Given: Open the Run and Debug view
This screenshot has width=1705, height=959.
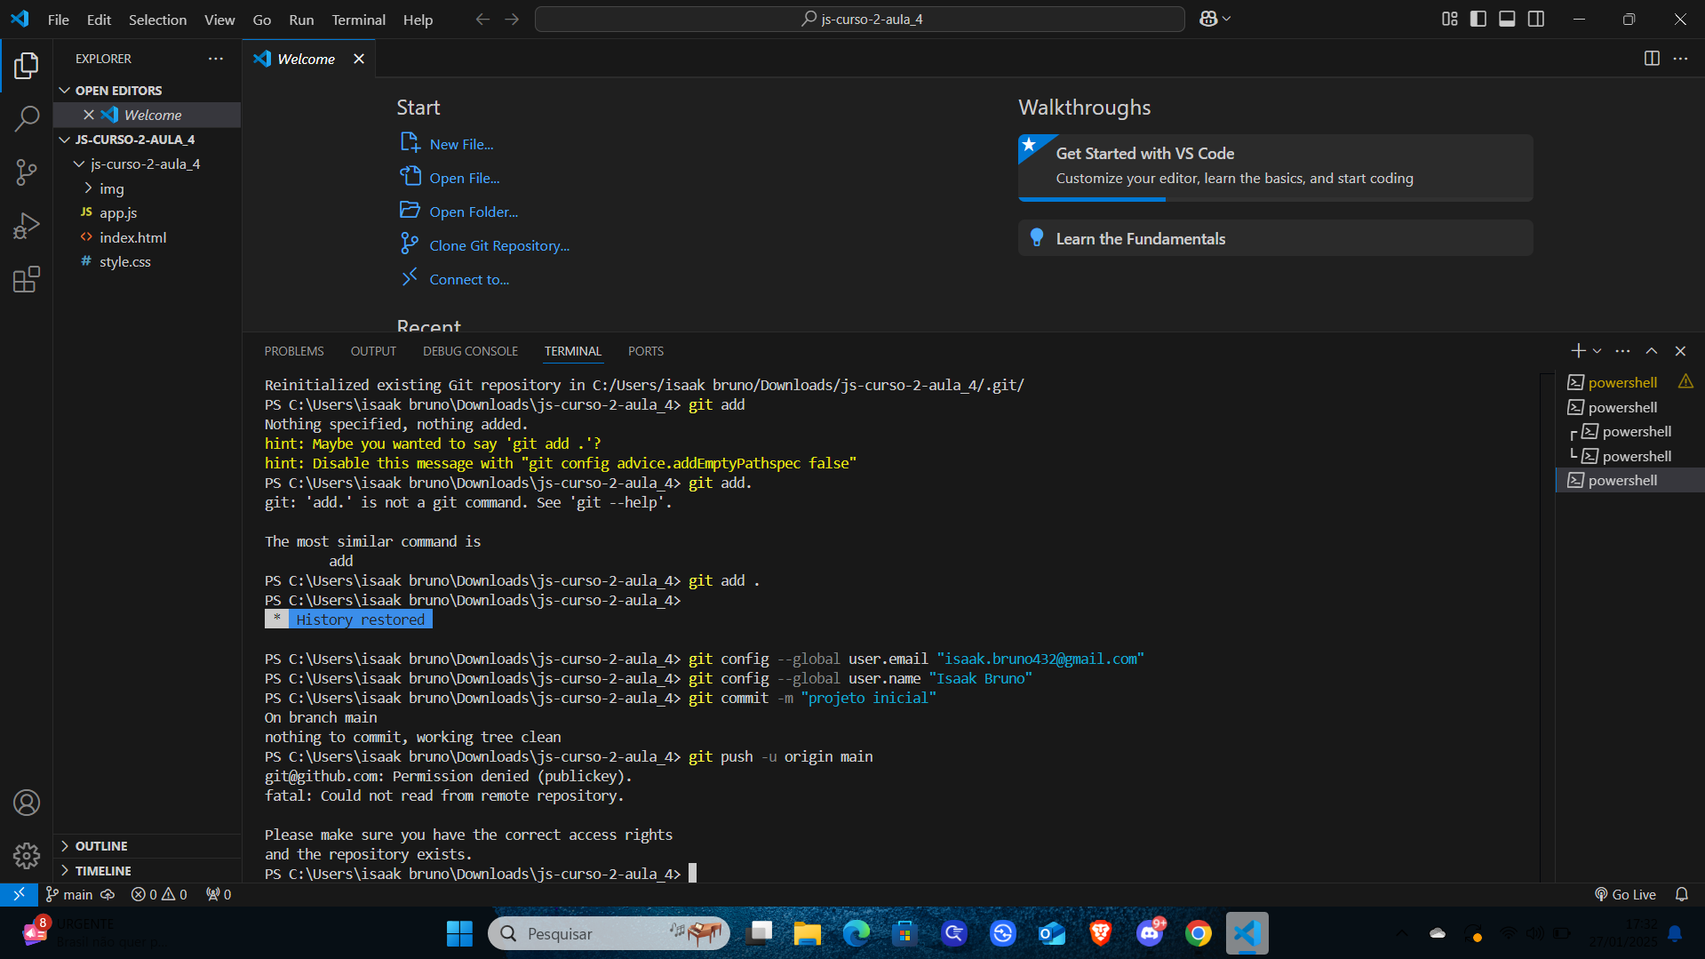Looking at the screenshot, I should pos(27,226).
